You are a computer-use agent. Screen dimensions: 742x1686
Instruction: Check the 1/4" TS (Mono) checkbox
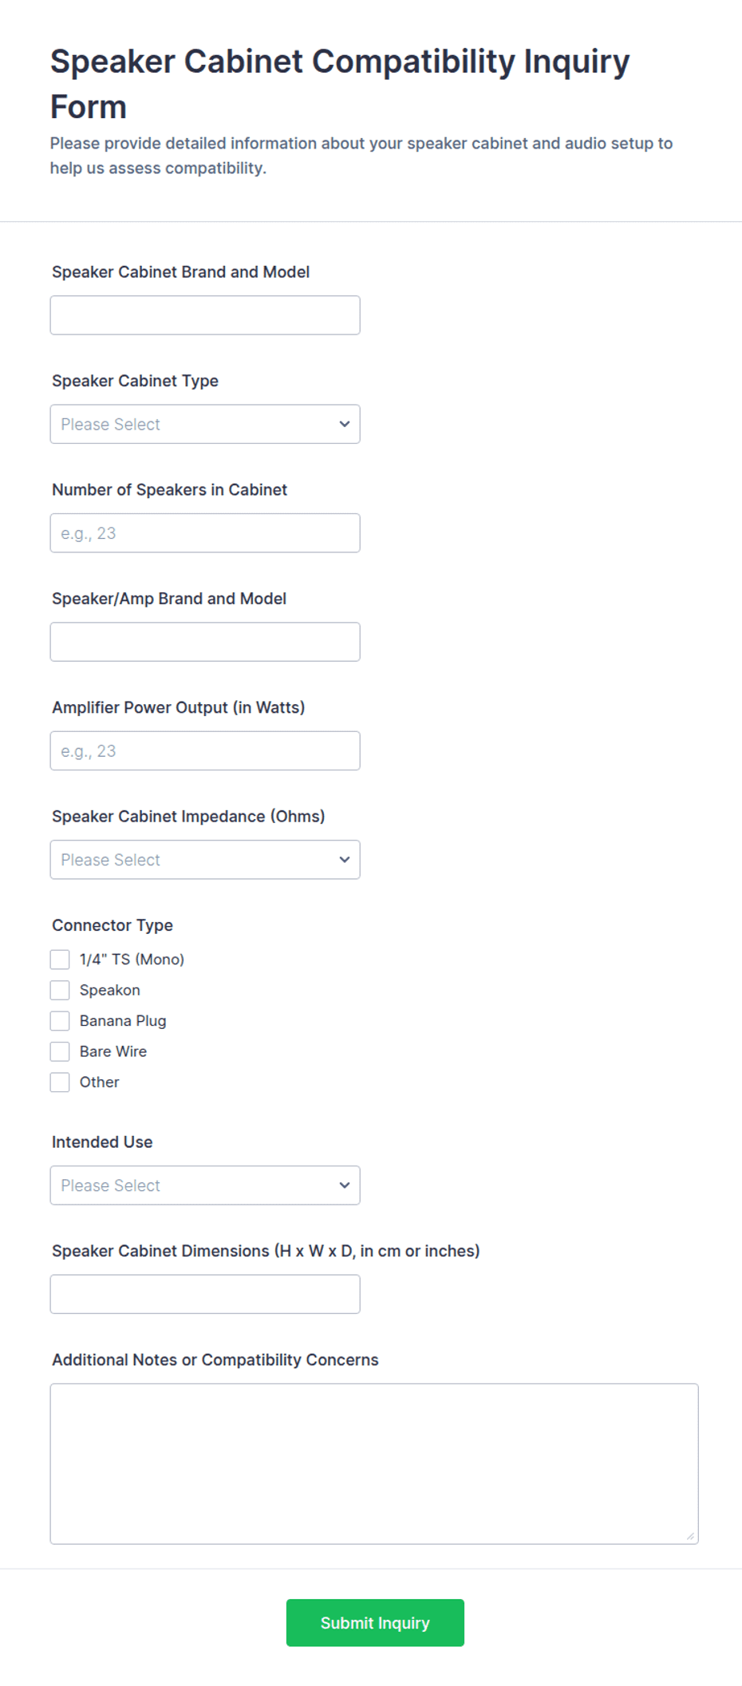pos(60,960)
